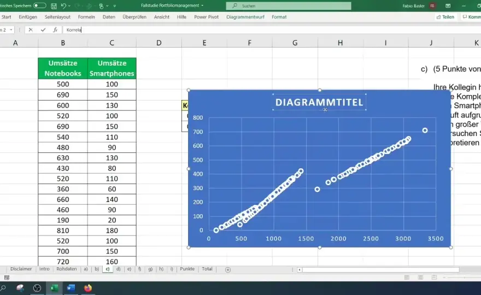Cancel the formula entry with X
Screen dimensions: 481x295
tap(31, 29)
